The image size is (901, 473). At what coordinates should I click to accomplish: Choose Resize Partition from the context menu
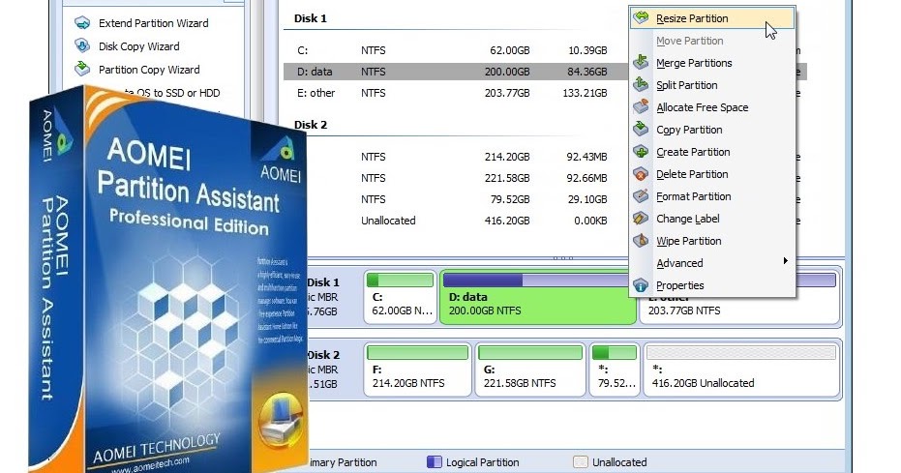pos(712,18)
